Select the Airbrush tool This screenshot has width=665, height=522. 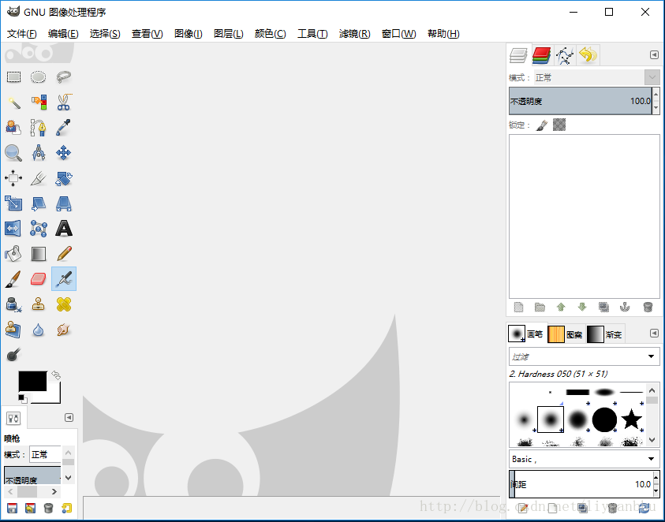point(64,279)
